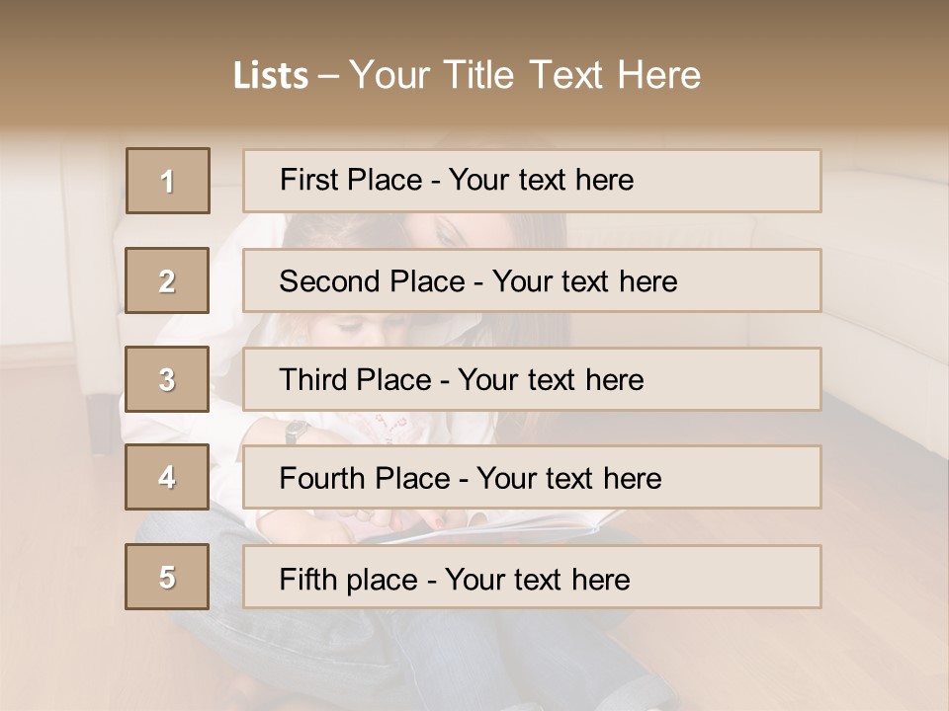Click the slide title text
The width and height of the screenshot is (949, 711).
[x=468, y=75]
